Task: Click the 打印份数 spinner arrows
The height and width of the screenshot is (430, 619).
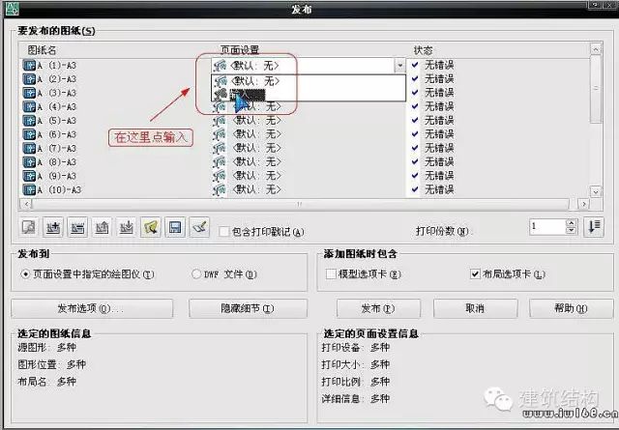Action: pos(571,226)
